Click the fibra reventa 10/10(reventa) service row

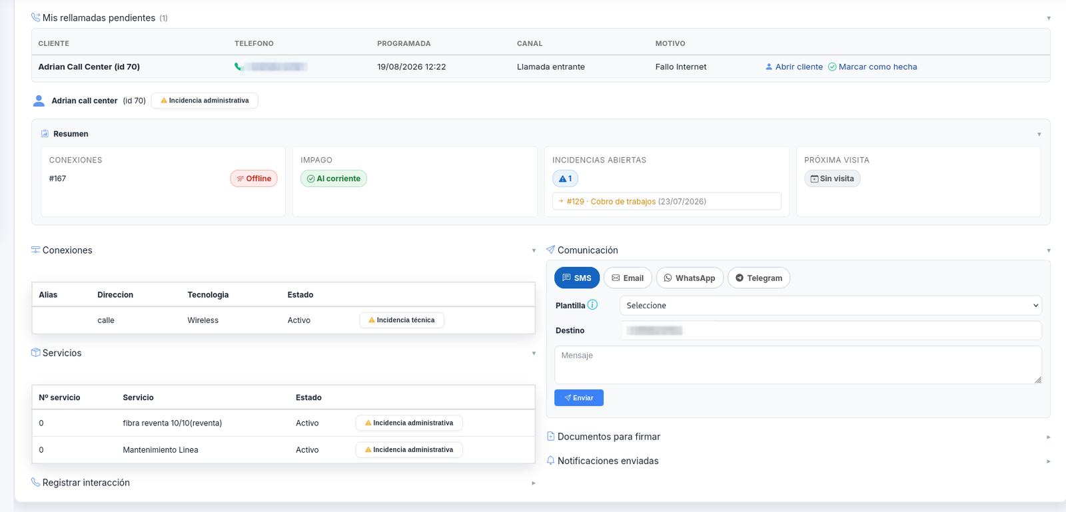pyautogui.click(x=283, y=423)
